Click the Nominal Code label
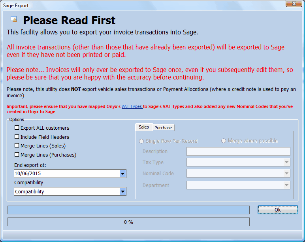Image resolution: width=305 pixels, height=242 pixels. 158,174
